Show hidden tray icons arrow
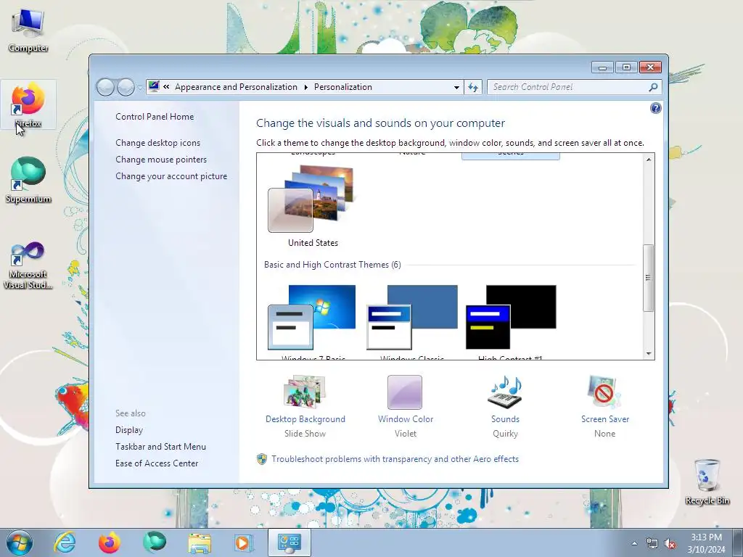This screenshot has width=743, height=557. coord(634,543)
